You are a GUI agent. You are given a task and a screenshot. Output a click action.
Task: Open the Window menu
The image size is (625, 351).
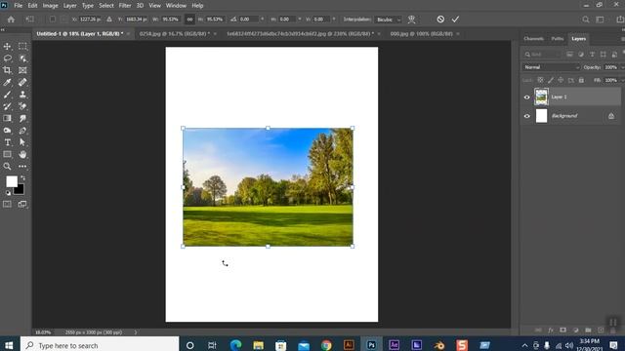point(176,6)
